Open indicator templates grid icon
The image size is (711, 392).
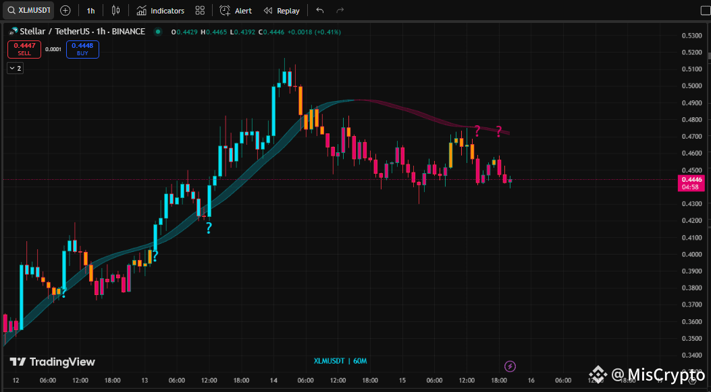[x=200, y=10]
